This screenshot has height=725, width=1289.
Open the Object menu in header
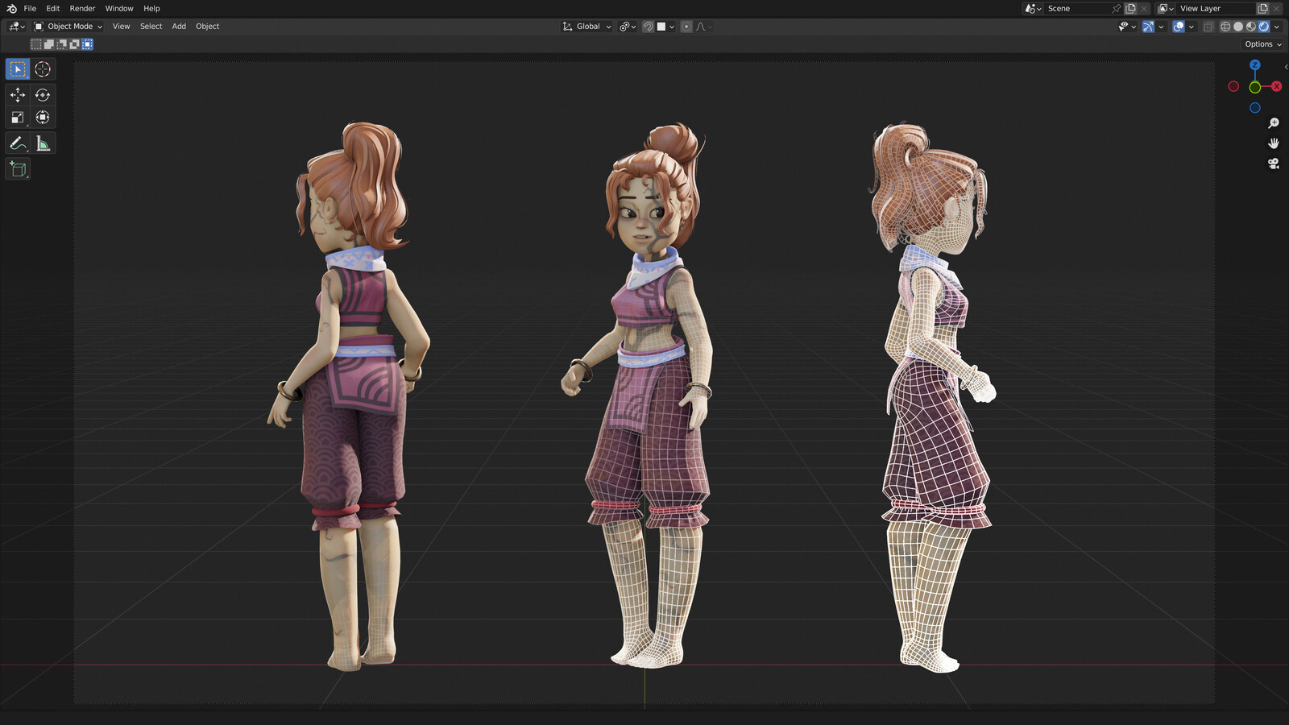pos(207,27)
